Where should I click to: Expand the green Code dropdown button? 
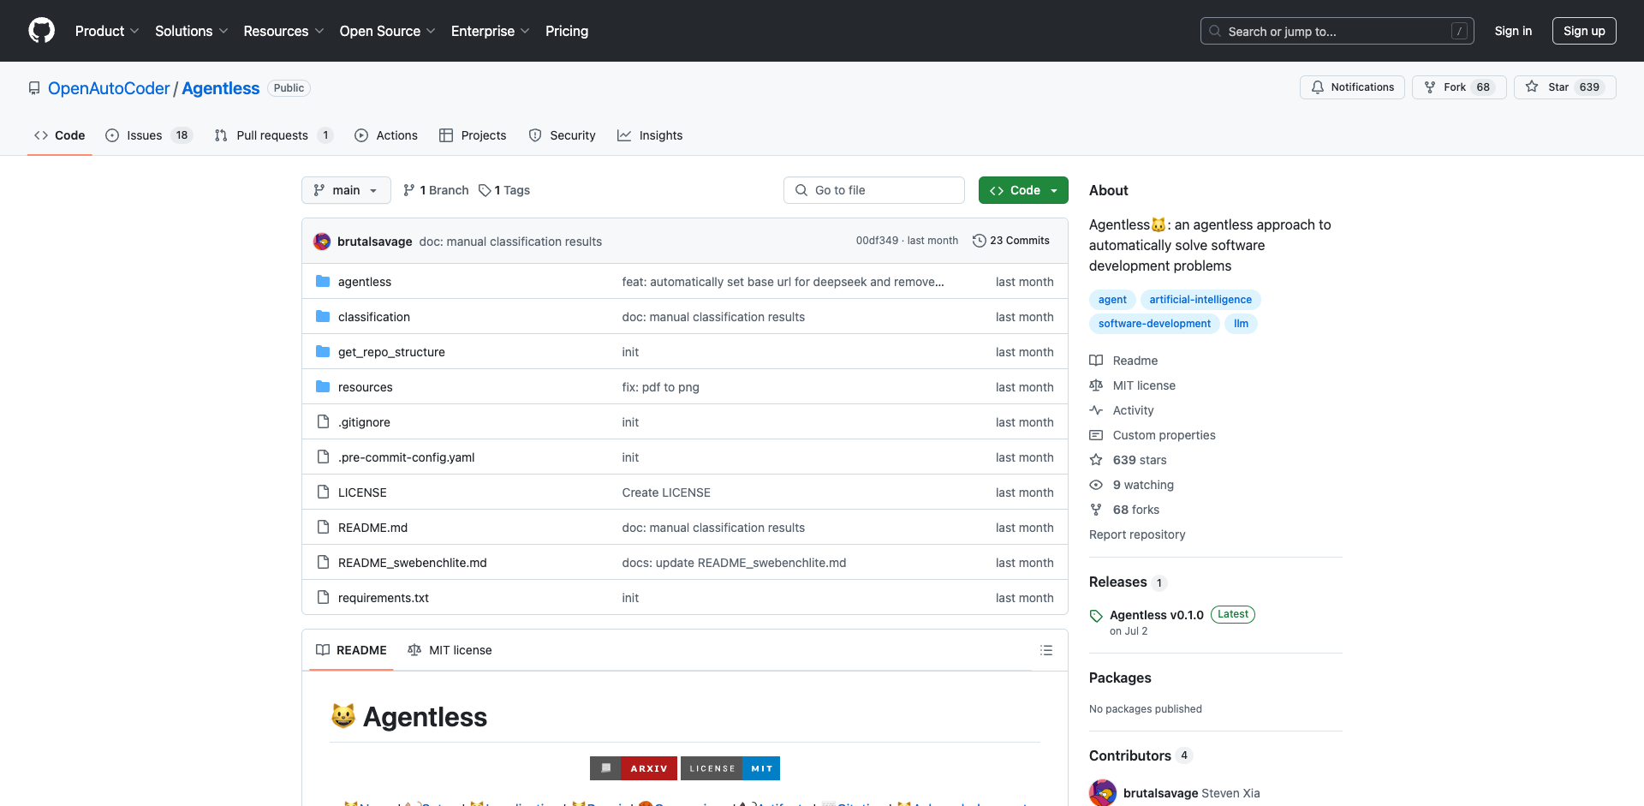coord(1023,190)
